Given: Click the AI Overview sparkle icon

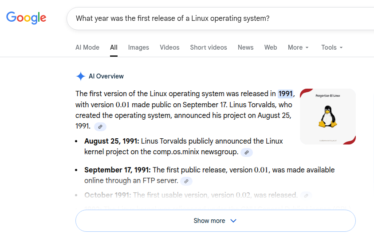Looking at the screenshot, I should (80, 76).
